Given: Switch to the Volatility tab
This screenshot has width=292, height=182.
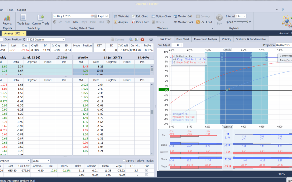Looking at the screenshot, I should [x=227, y=39].
